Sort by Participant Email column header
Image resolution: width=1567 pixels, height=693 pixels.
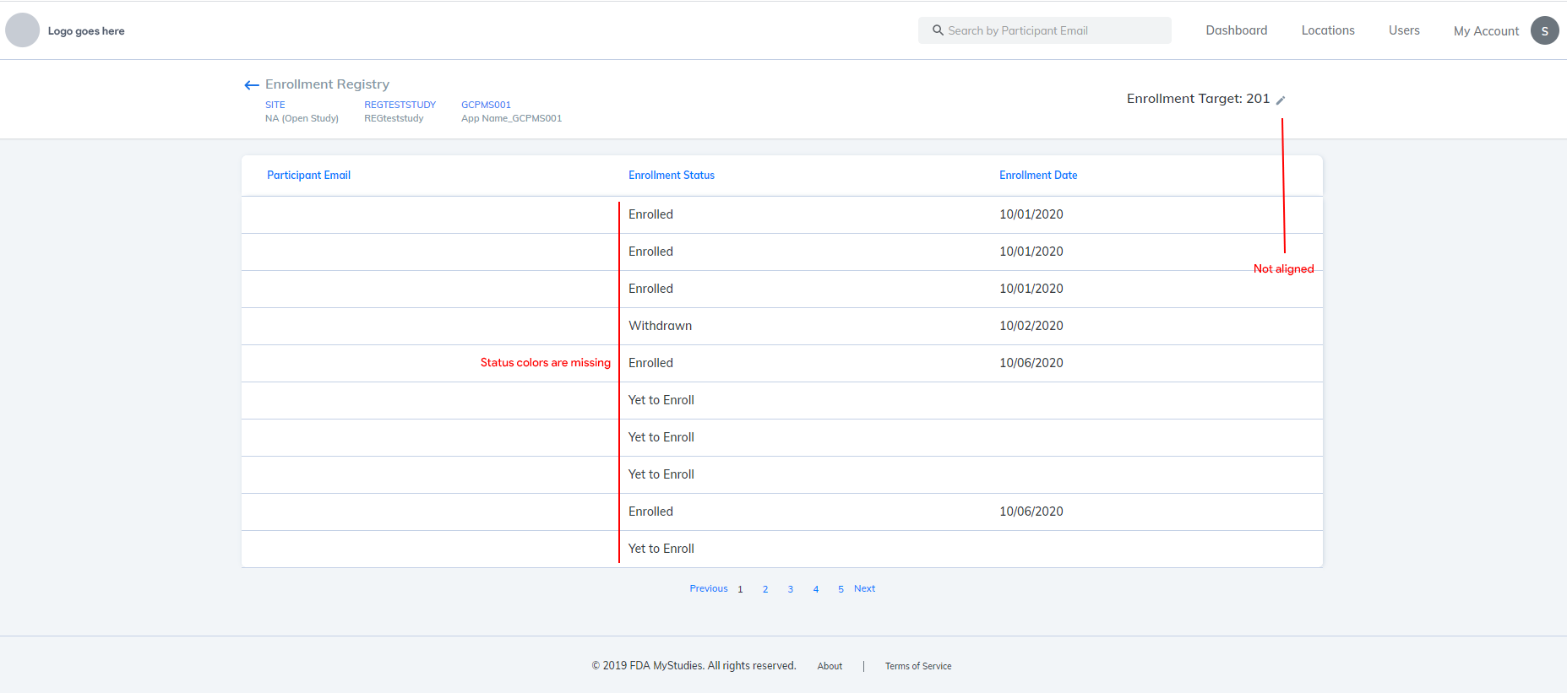[x=308, y=176]
